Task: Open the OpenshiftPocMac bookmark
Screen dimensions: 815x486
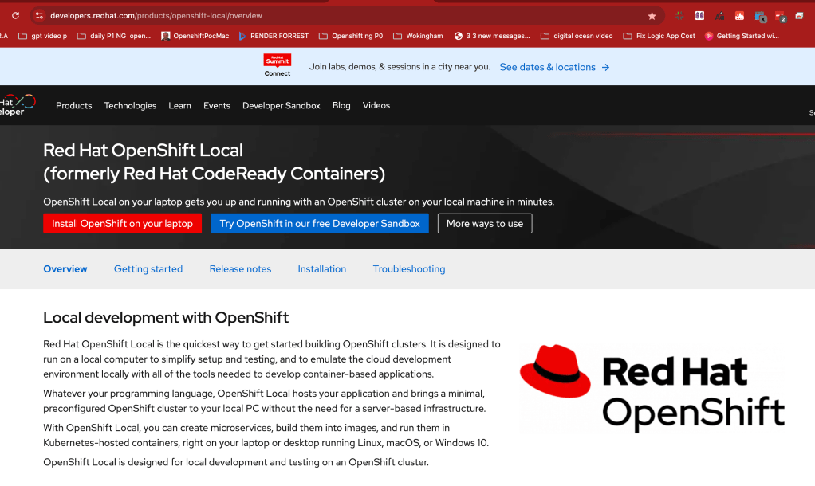Action: (195, 36)
